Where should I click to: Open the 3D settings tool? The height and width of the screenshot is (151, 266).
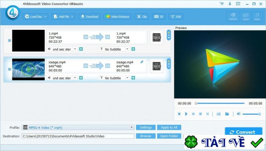tap(159, 17)
